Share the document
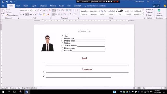Screen dimensions: 167x94 (x=156, y=6)
